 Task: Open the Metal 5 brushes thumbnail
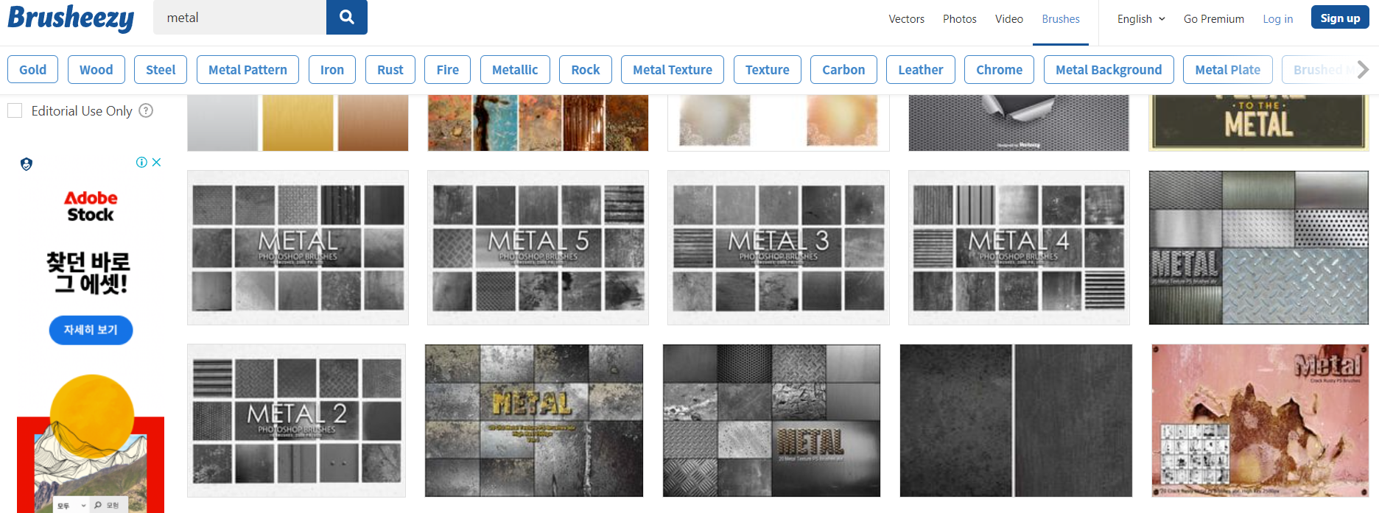point(538,247)
